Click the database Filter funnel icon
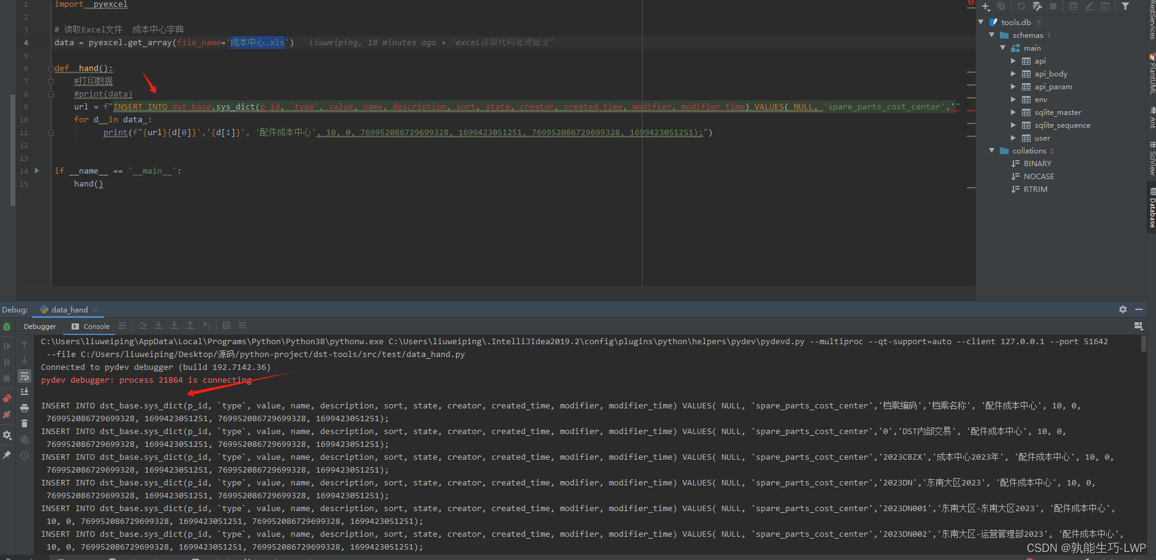 1125,7
